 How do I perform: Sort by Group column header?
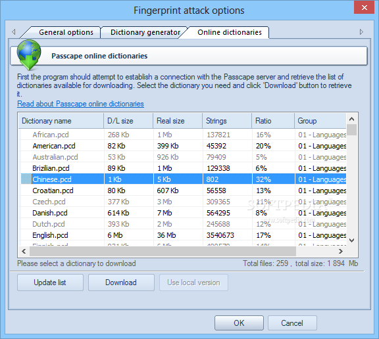(x=320, y=121)
